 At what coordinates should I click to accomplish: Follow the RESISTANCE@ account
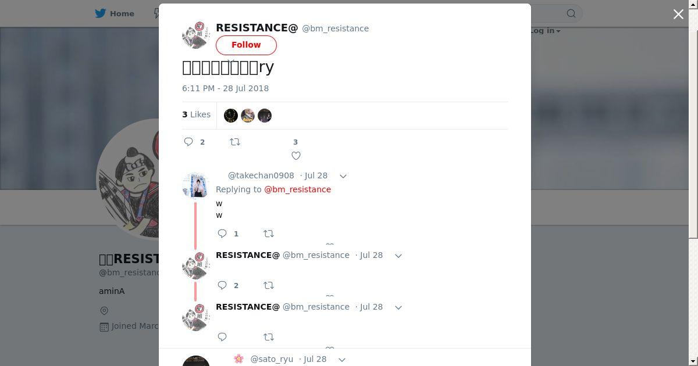coord(246,45)
